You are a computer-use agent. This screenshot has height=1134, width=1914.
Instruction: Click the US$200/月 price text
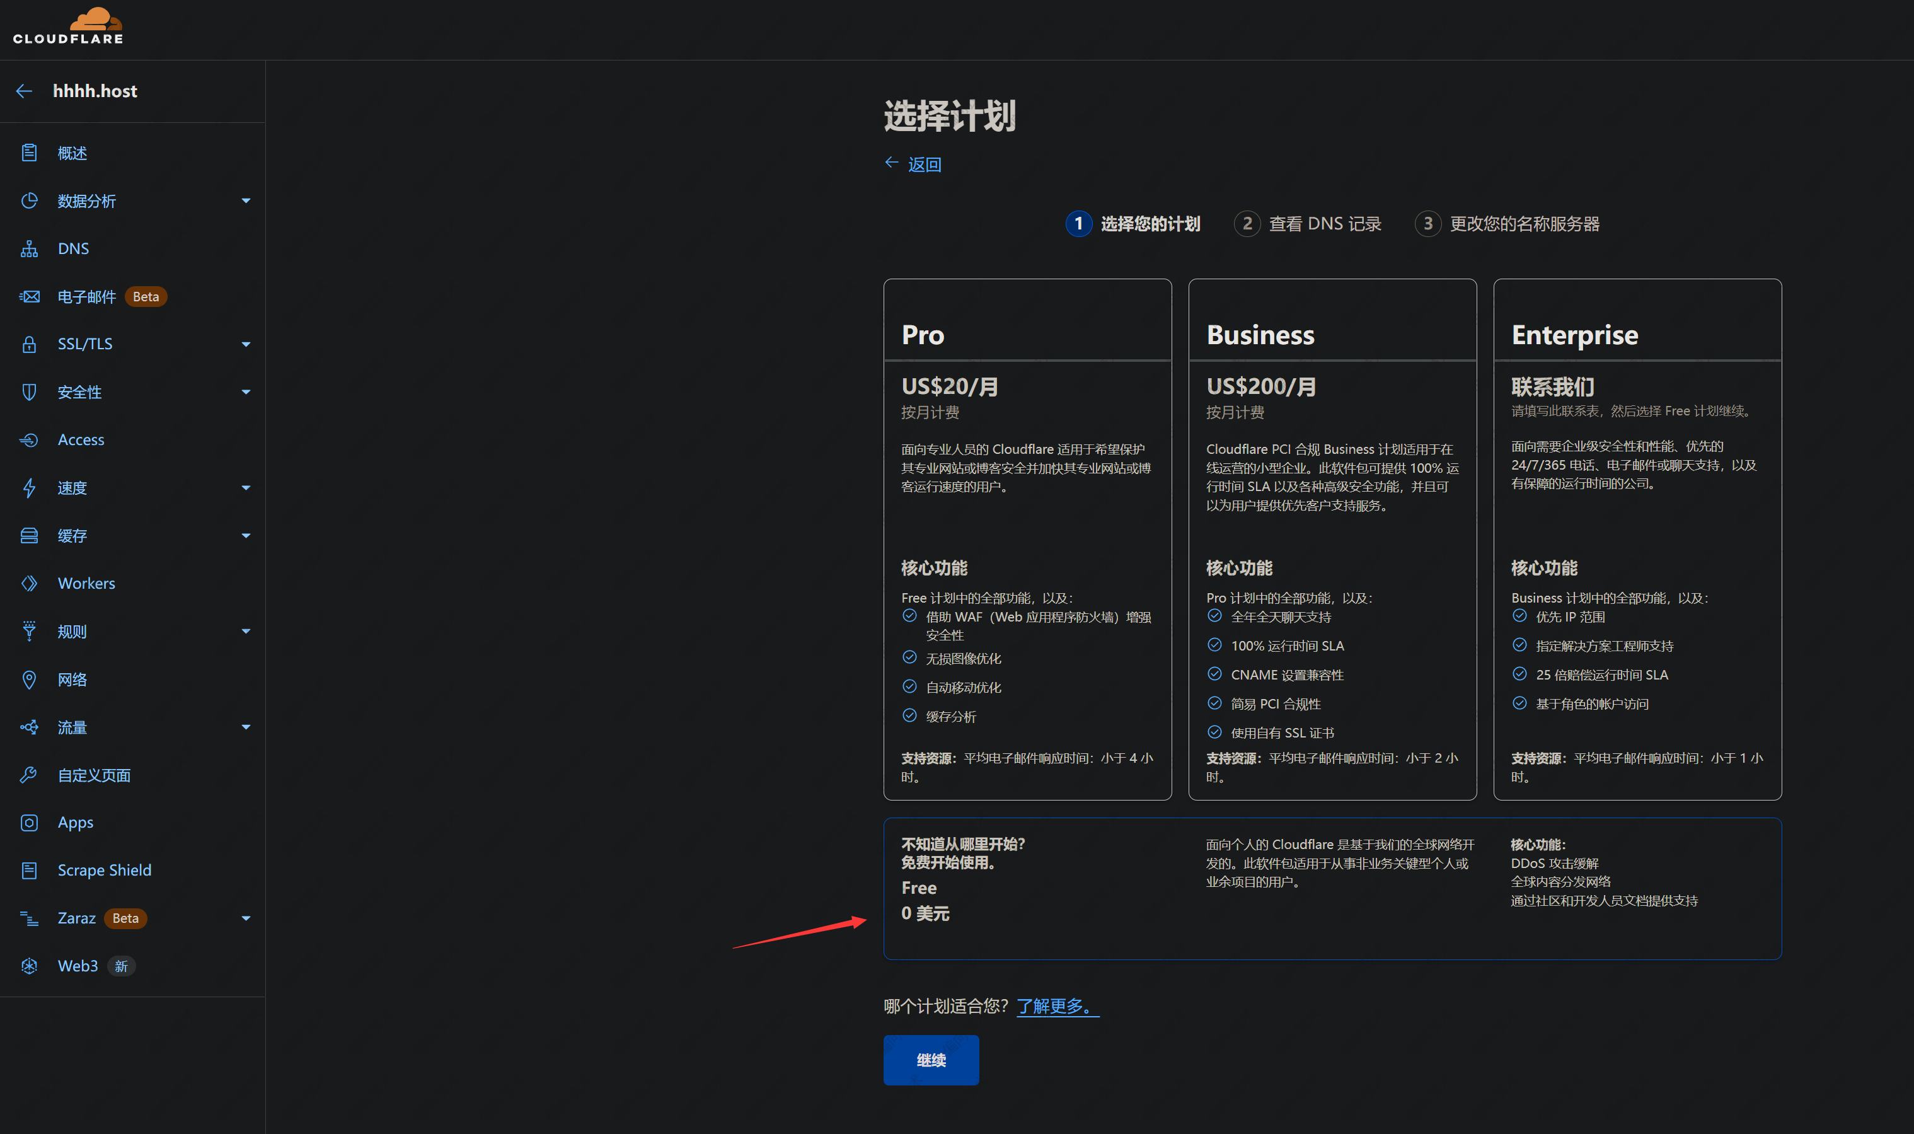[1261, 386]
